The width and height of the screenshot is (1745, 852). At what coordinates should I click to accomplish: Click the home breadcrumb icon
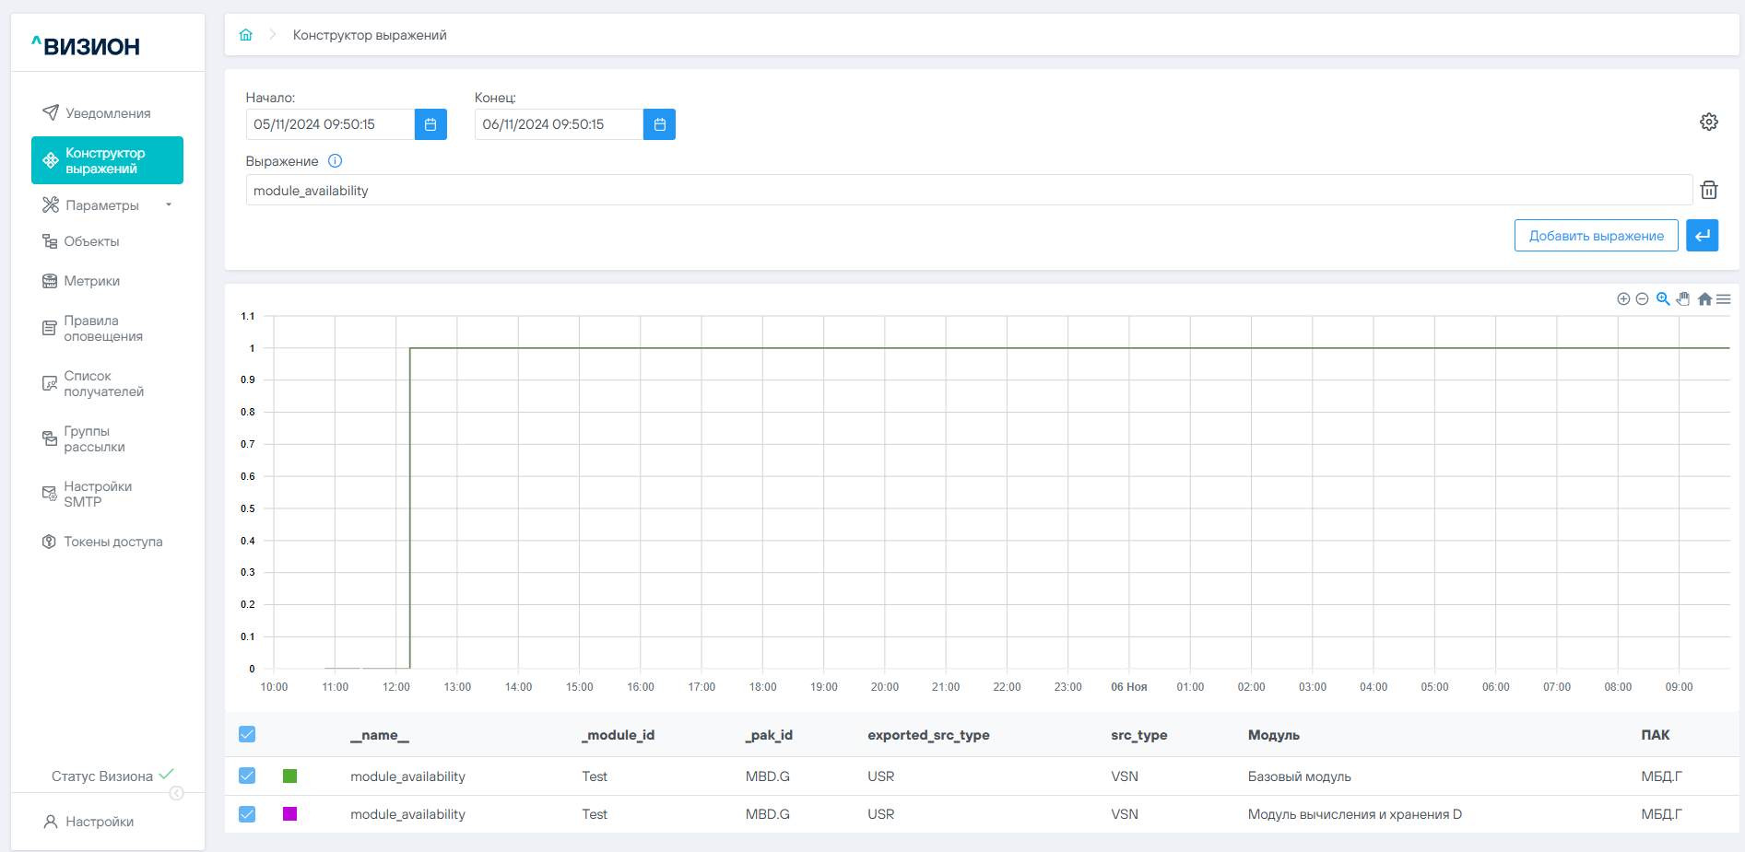246,35
